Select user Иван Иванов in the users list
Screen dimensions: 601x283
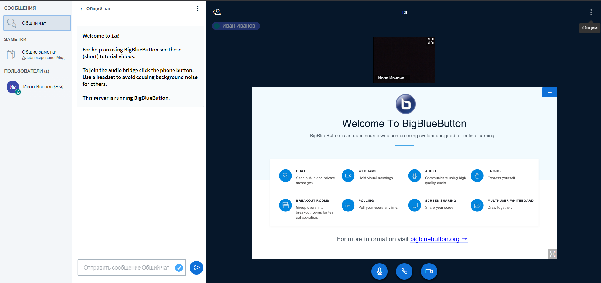tap(37, 87)
